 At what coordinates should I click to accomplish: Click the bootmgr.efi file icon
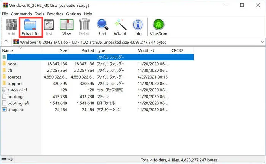click(4, 103)
